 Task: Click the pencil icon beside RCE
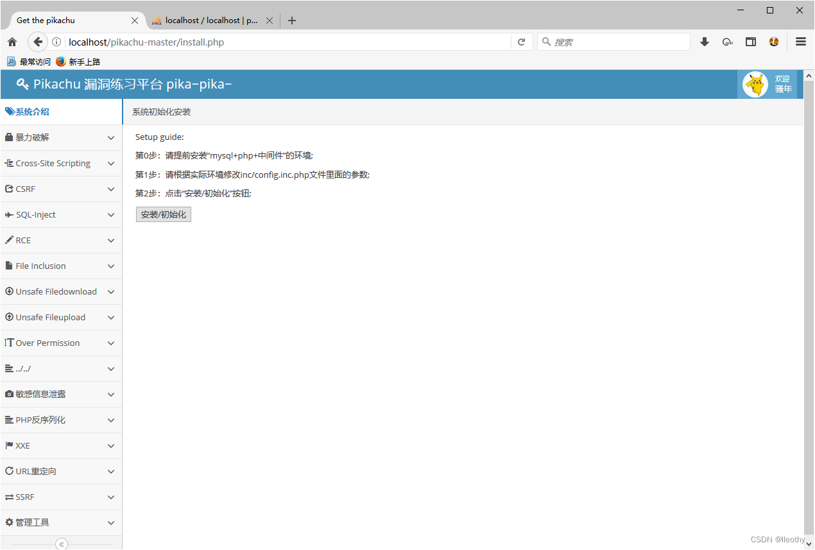[x=9, y=240]
